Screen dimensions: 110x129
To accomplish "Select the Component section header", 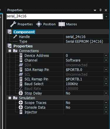I will pyautogui.click(x=24, y=32).
